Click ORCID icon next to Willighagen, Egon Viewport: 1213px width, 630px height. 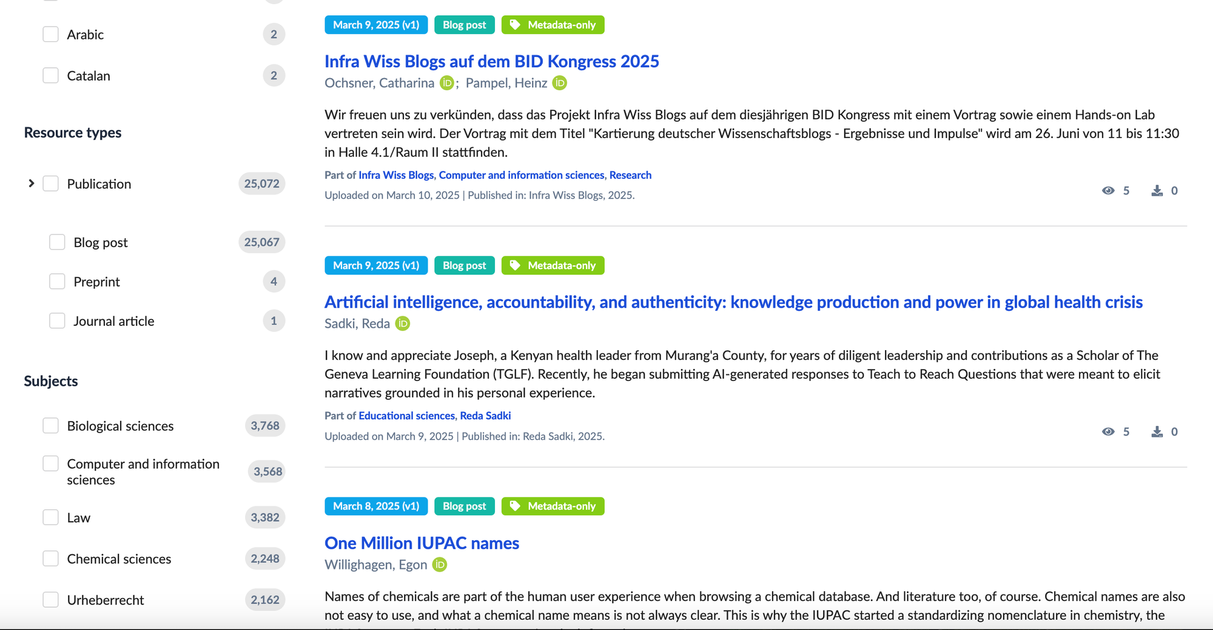(440, 565)
